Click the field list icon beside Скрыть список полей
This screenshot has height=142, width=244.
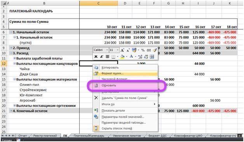click(96, 128)
